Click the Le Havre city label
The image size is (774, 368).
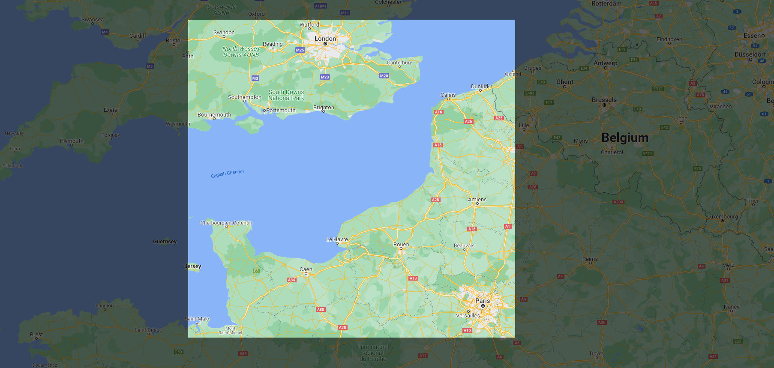tap(337, 239)
